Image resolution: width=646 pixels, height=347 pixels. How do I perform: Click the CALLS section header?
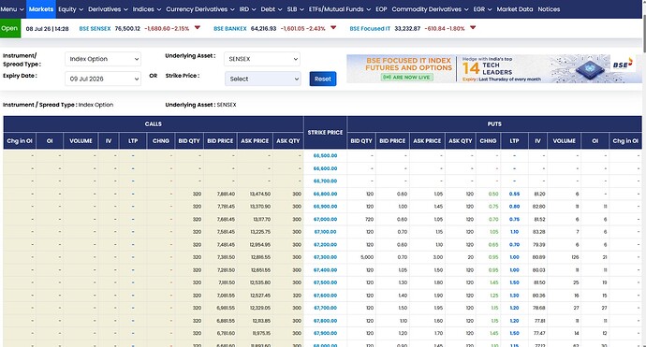point(154,123)
